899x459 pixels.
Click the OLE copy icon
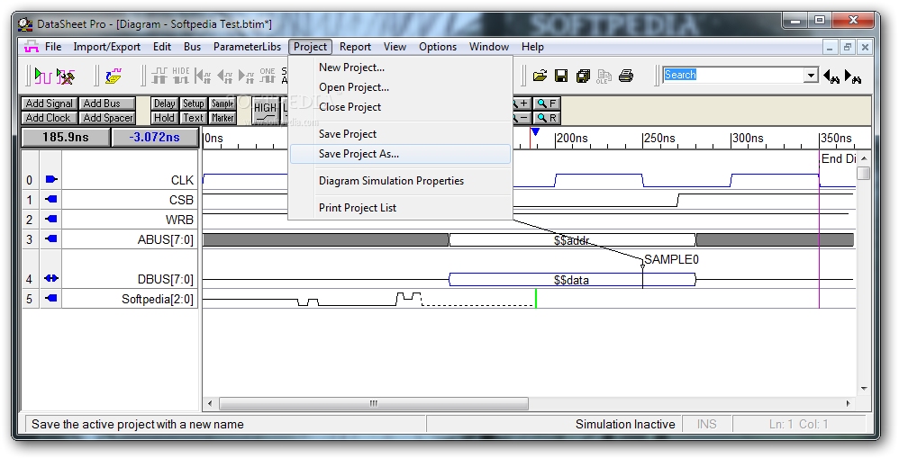click(x=604, y=76)
